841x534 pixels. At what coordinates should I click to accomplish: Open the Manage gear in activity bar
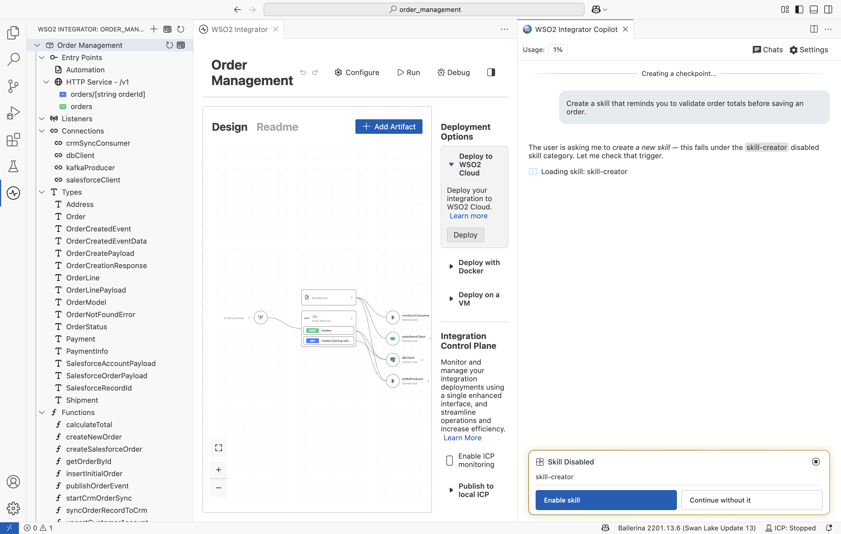(x=13, y=508)
